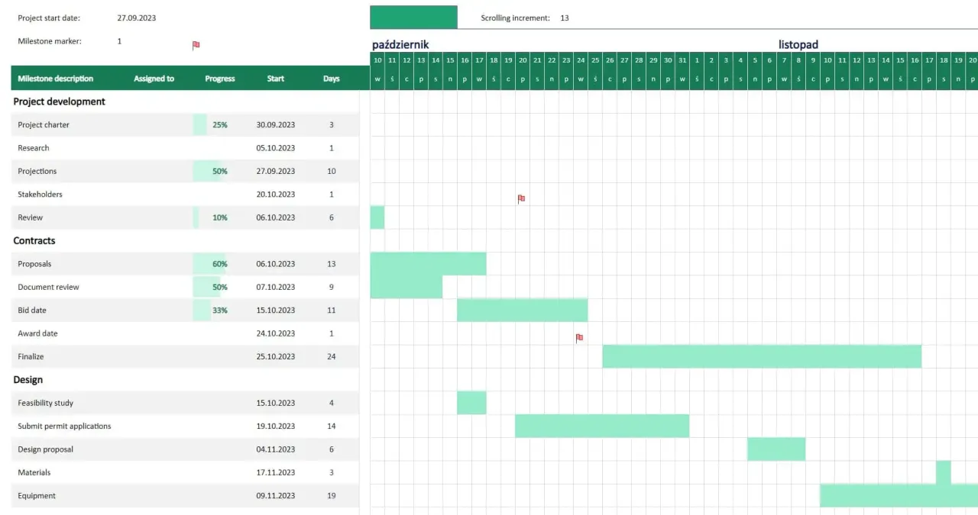The width and height of the screenshot is (978, 515).
Task: Click the Bid date 33% progress cell
Action: pos(220,311)
